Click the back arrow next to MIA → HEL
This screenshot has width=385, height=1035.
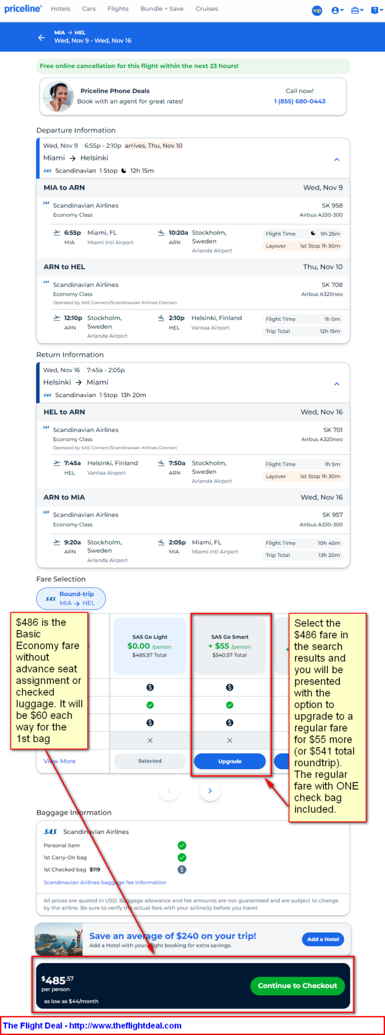click(x=41, y=37)
